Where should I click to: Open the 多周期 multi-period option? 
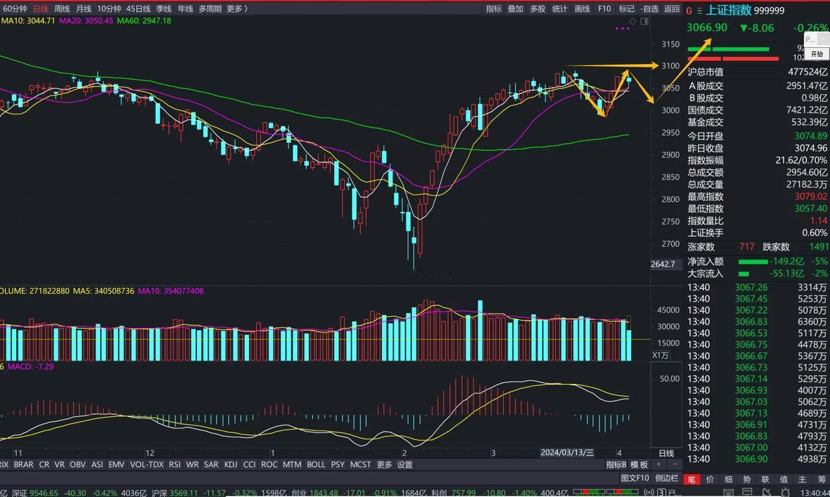coord(210,8)
